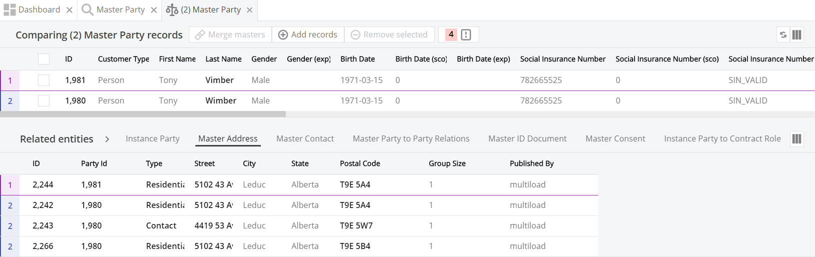Open column settings for the comparison table
Viewport: 815px width, 257px height.
pyautogui.click(x=797, y=34)
